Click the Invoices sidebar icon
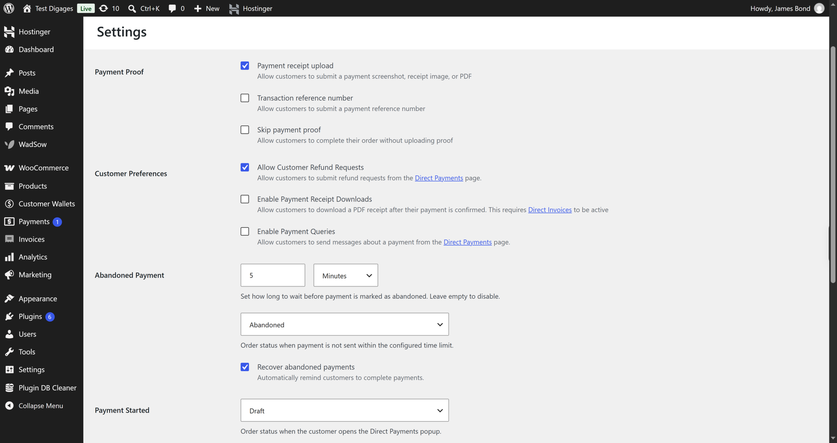This screenshot has height=443, width=837. [9, 239]
